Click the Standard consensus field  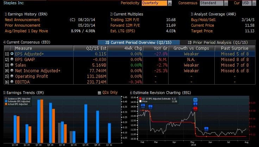point(211,3)
